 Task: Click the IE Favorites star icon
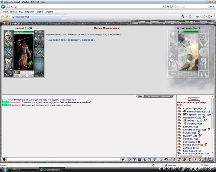[x=3, y=16]
